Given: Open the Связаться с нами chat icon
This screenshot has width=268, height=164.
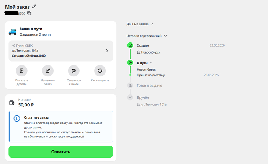Looking at the screenshot, I should (x=74, y=71).
